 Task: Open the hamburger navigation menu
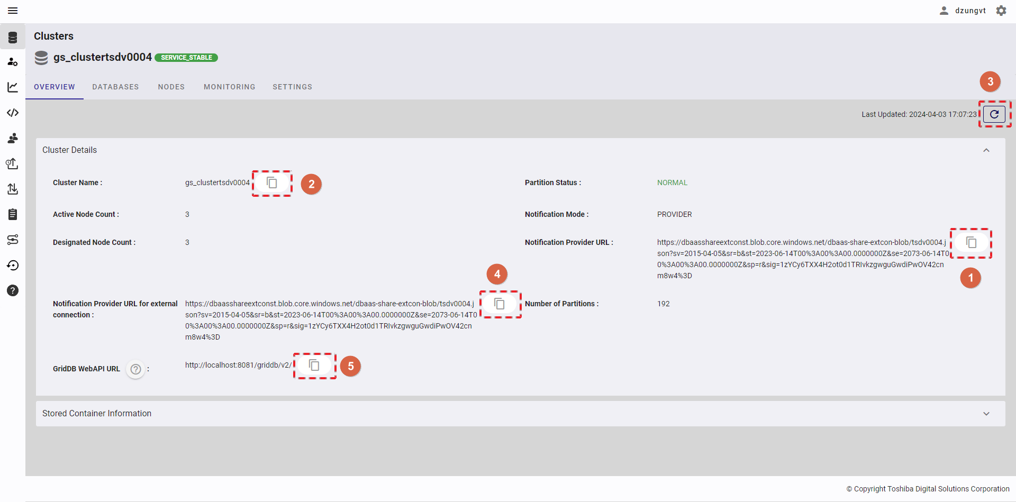point(13,11)
